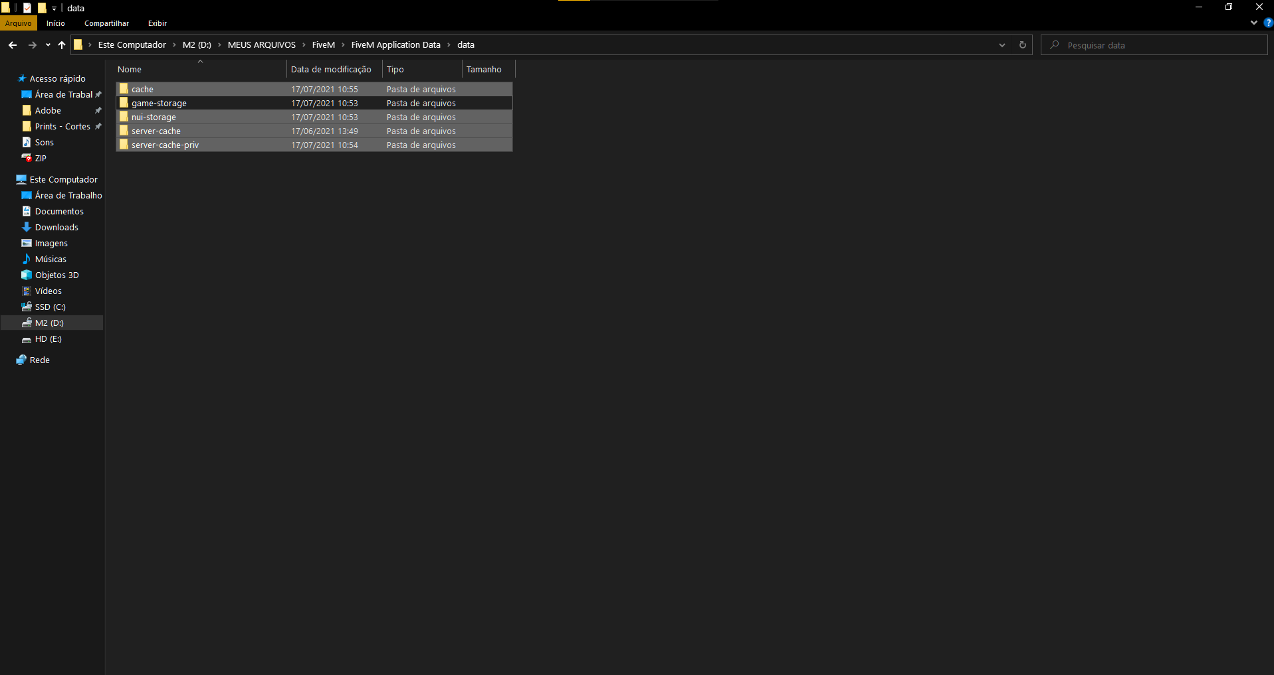Viewport: 1274px width, 675px height.
Task: Click the Properties icon on the Quick Access toolbar
Action: (27, 8)
